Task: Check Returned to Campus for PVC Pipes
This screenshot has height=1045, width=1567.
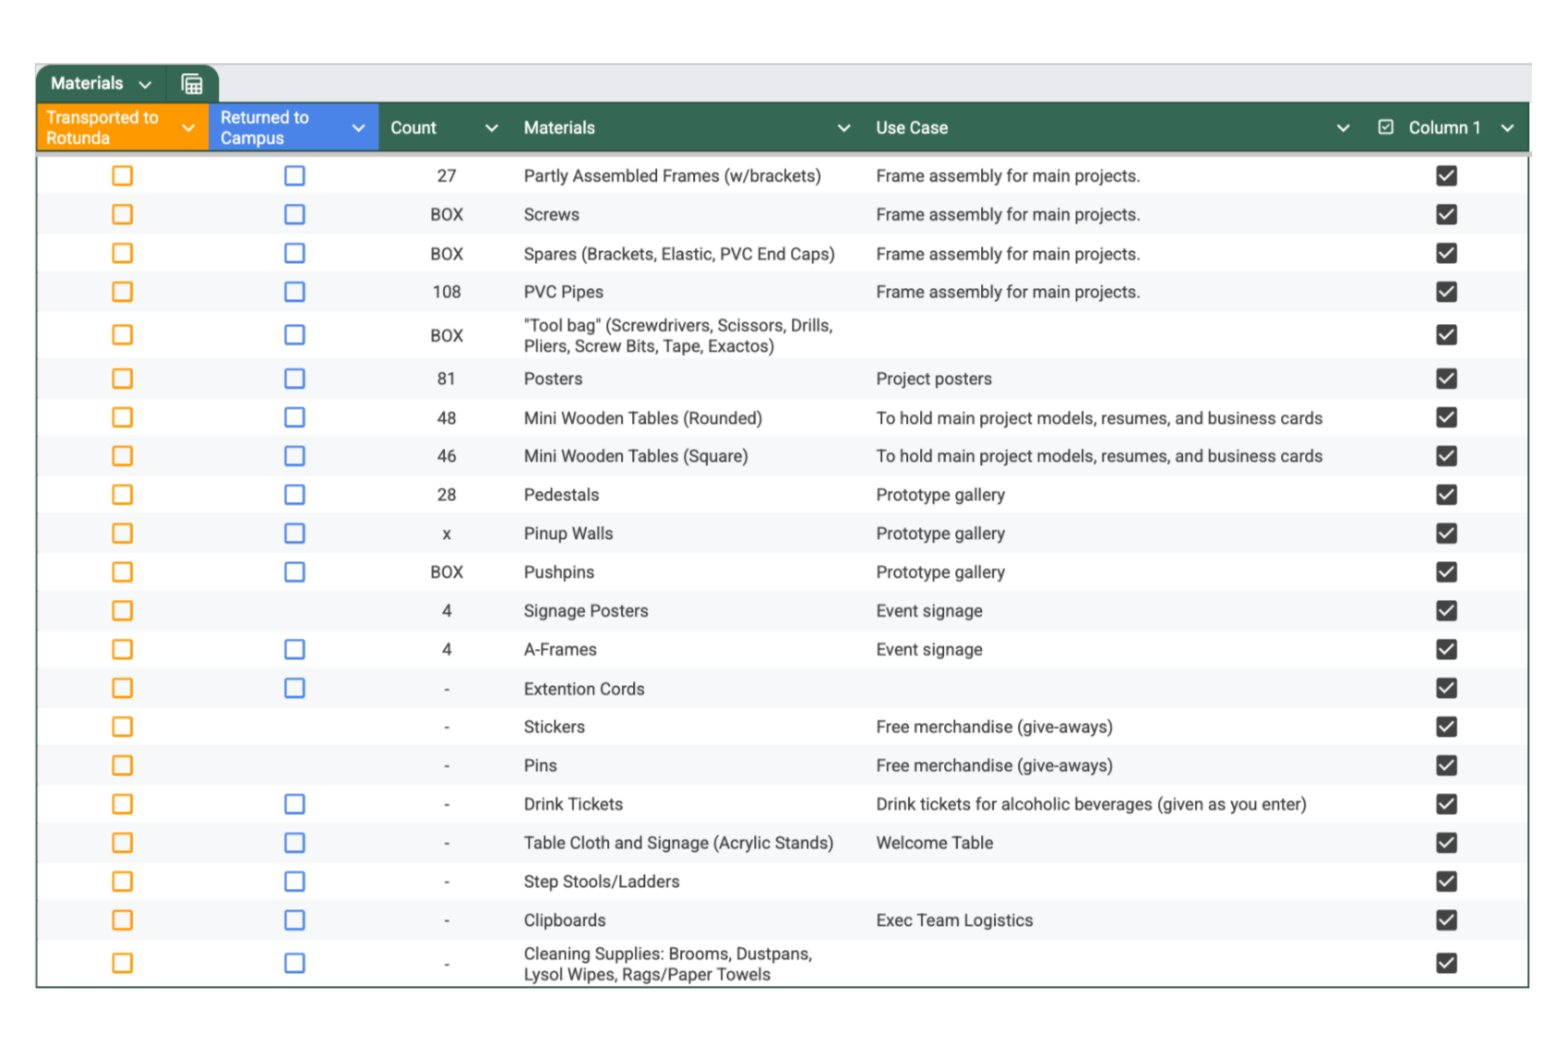Action: click(x=294, y=292)
